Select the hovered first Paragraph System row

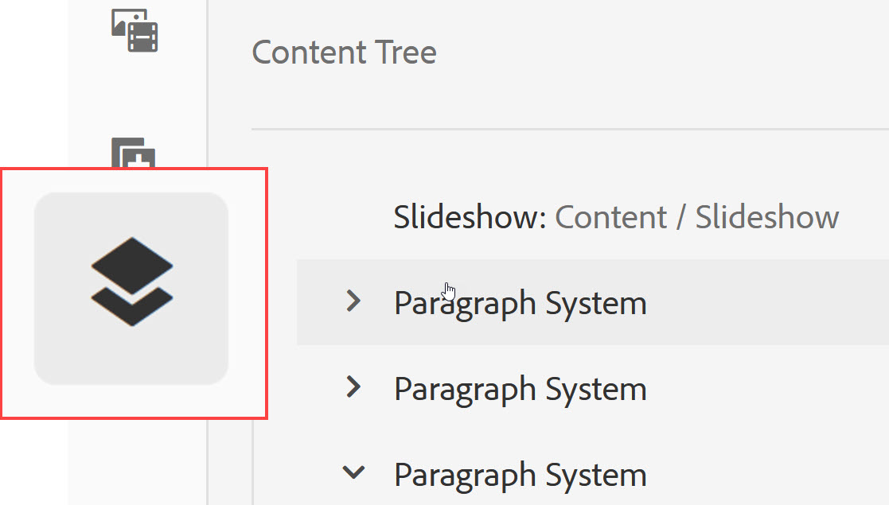[592, 302]
